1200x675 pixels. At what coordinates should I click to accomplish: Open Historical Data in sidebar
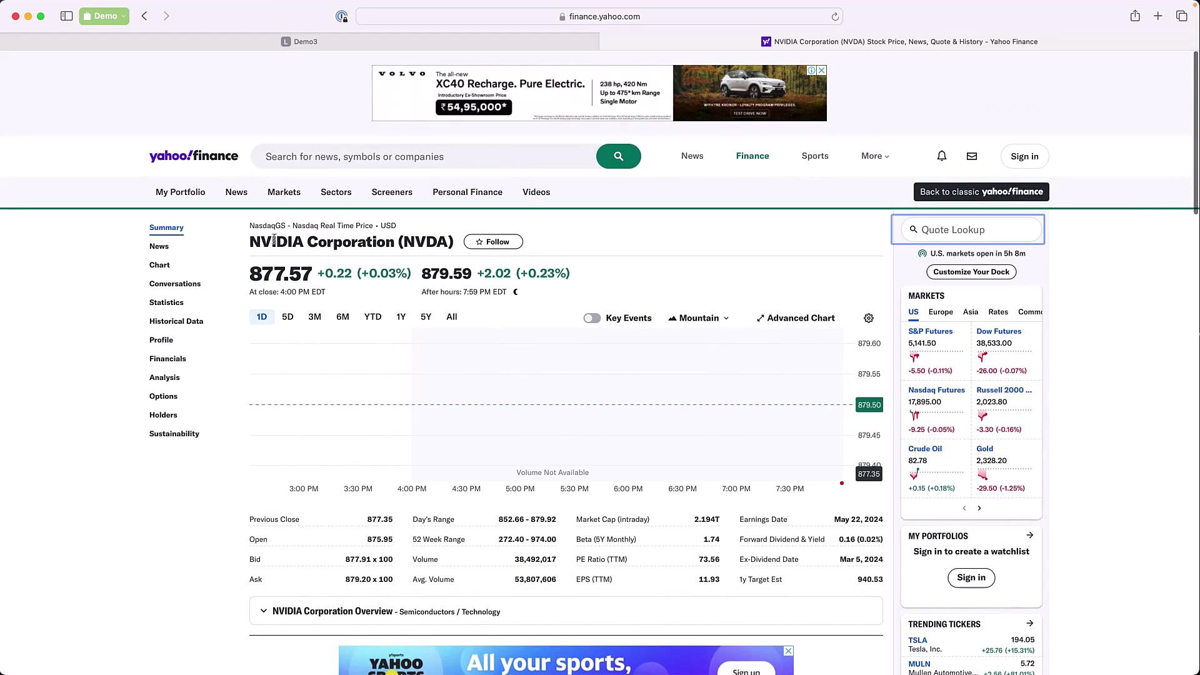click(x=176, y=321)
